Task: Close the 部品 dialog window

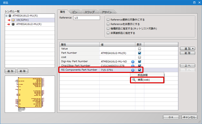Action: 199,3
